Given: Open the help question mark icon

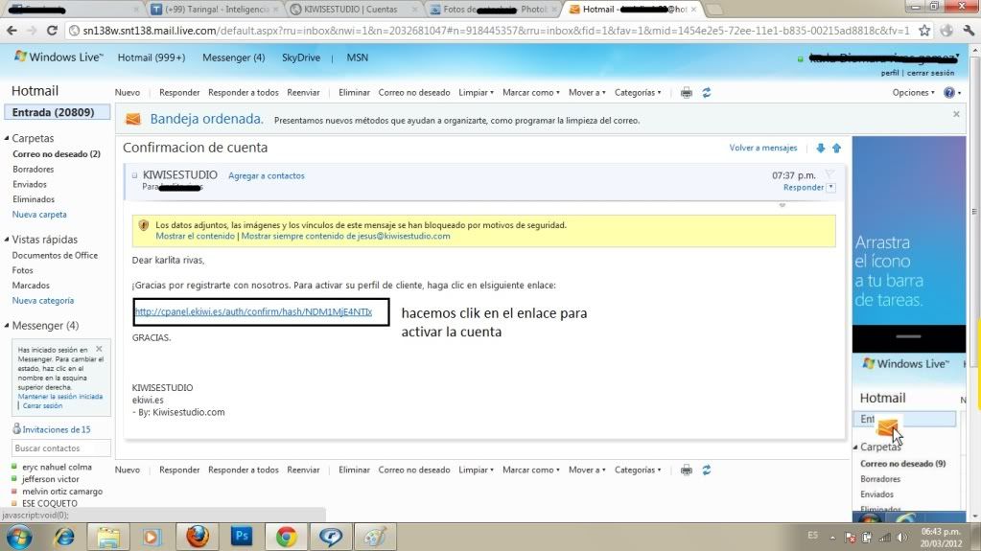Looking at the screenshot, I should [949, 93].
